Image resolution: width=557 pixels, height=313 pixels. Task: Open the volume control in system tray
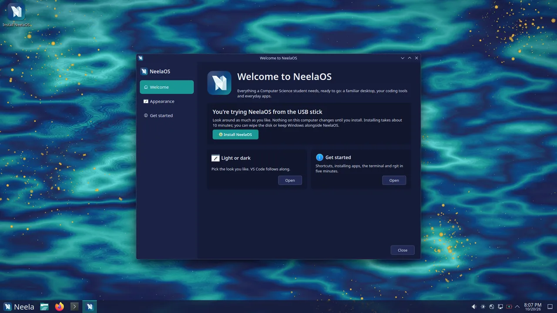coord(474,306)
